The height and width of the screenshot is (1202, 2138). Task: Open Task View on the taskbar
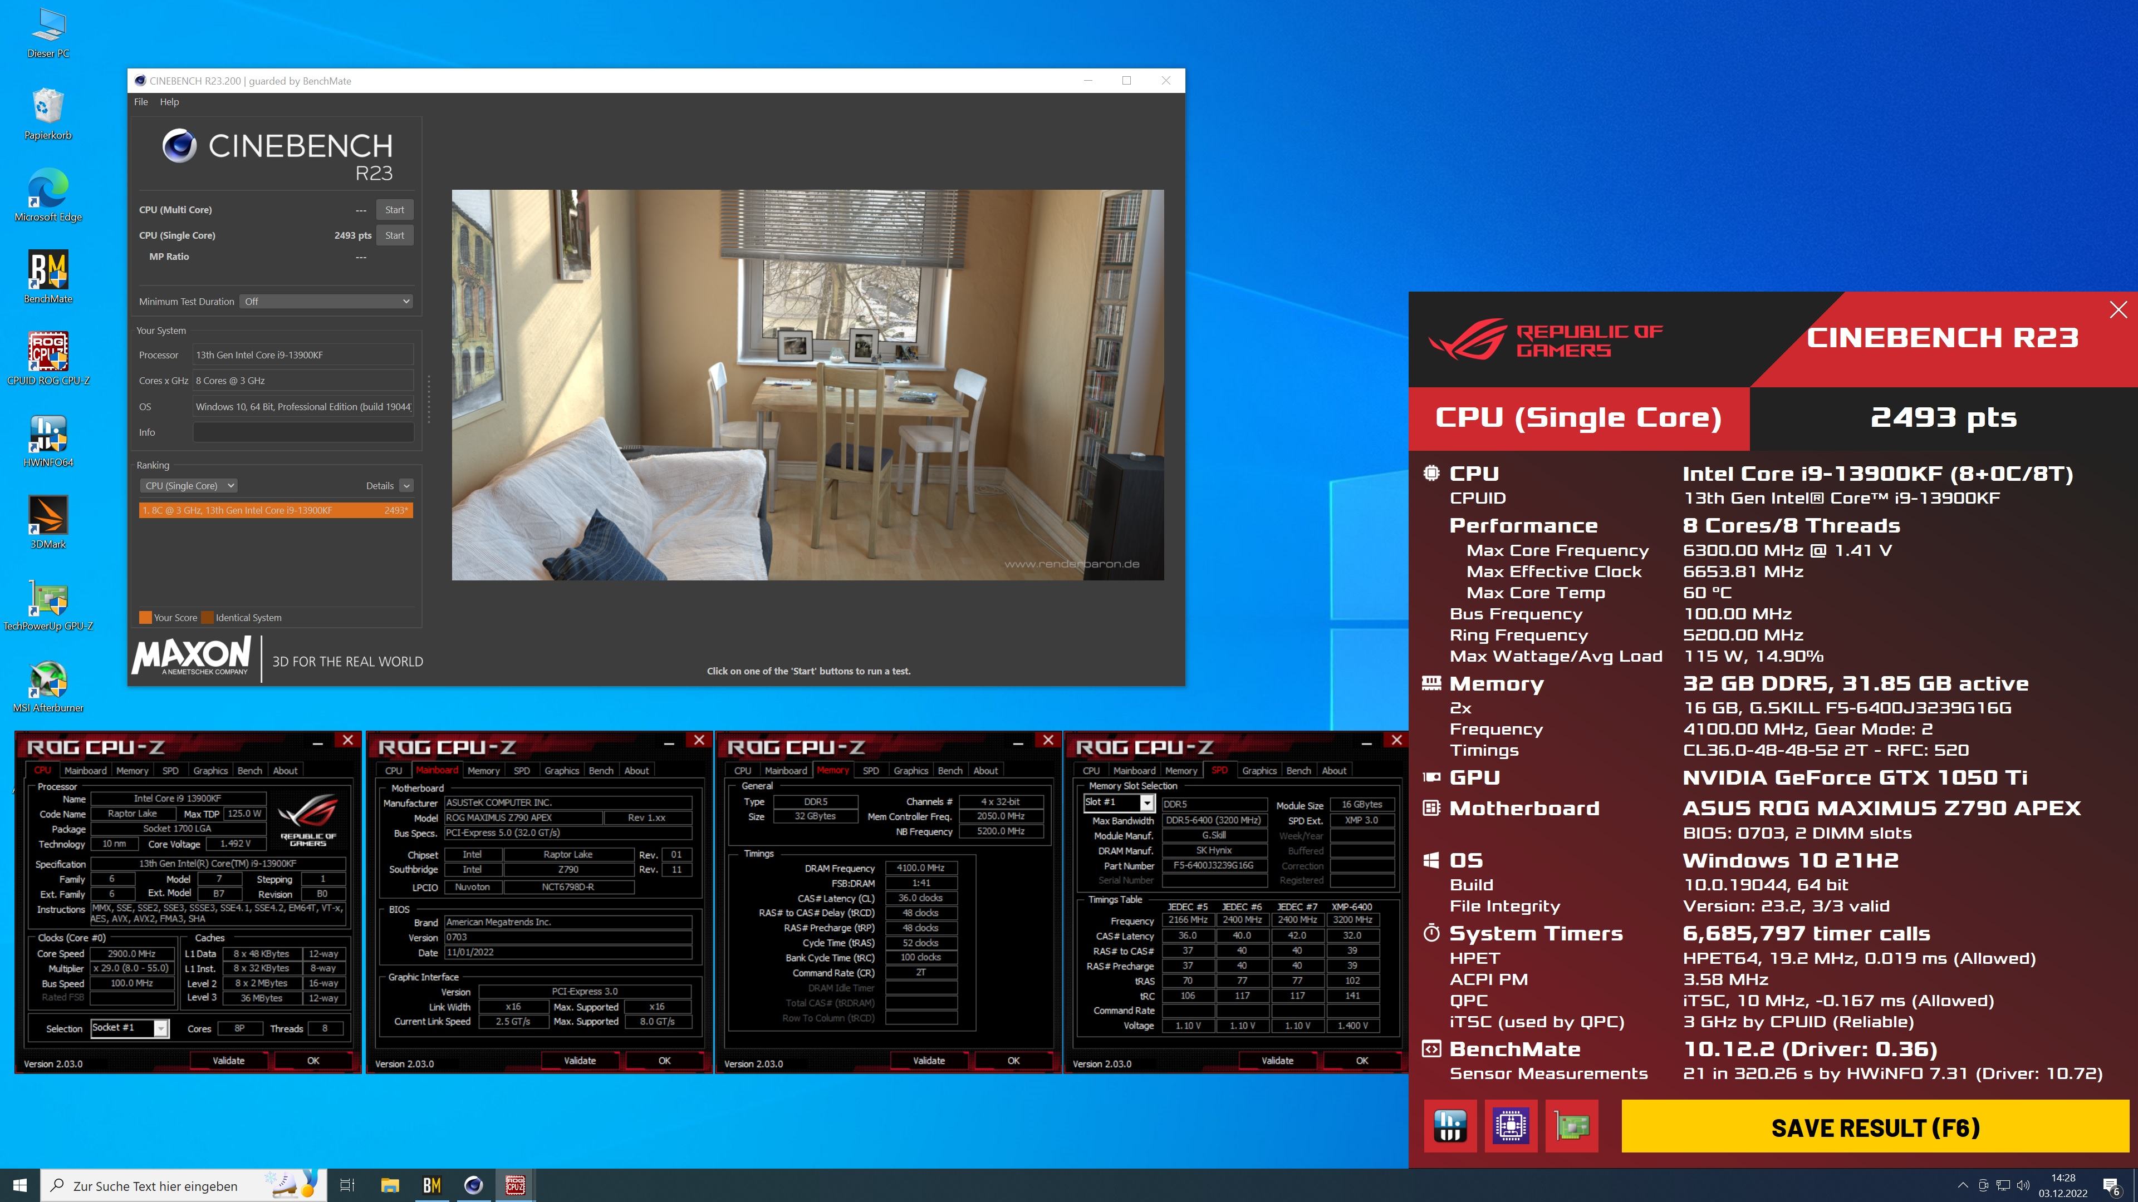coord(347,1185)
